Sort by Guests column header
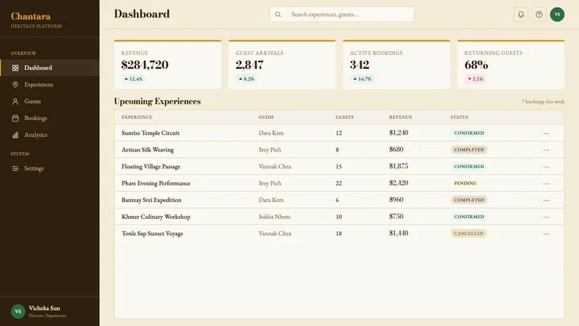The width and height of the screenshot is (579, 326). pyautogui.click(x=345, y=117)
